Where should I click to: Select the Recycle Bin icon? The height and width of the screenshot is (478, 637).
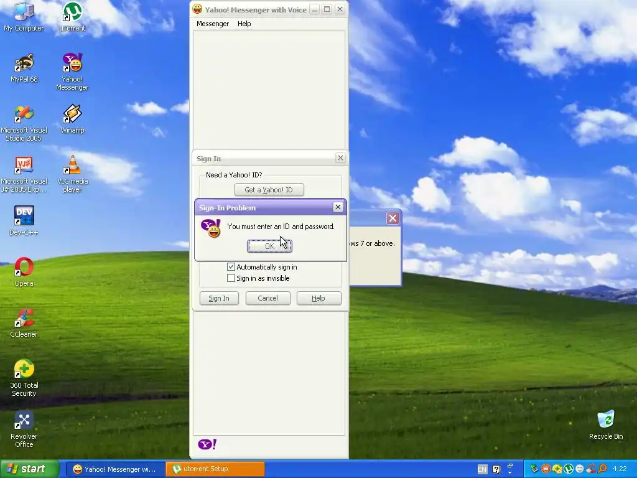tap(606, 425)
